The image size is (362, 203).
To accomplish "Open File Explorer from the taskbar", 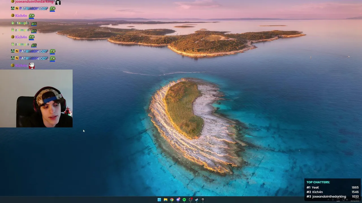I will [165, 200].
